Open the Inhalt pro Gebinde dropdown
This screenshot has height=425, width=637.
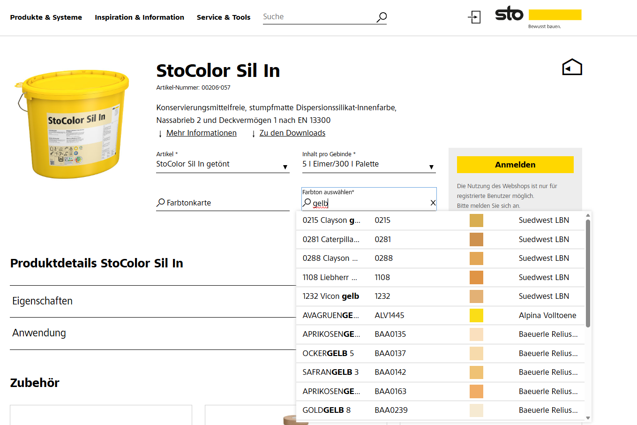369,164
